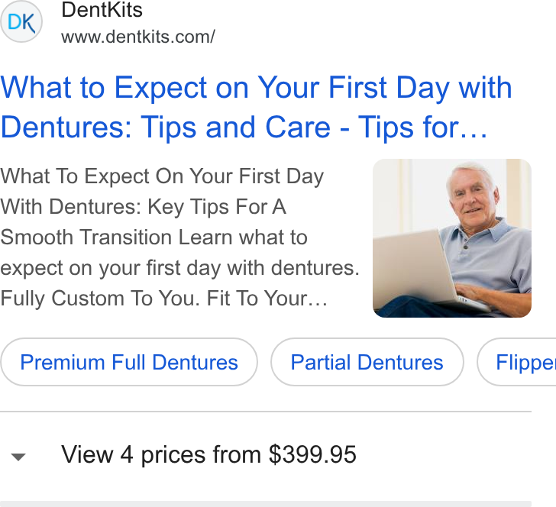
Task: Click the 'Dentures: Tips and Care' title line
Action: point(165,128)
